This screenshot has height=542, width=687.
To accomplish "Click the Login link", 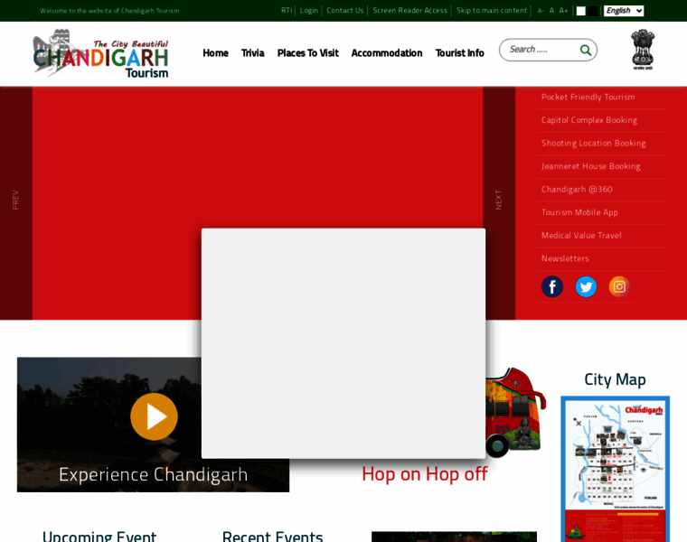I will (x=308, y=11).
